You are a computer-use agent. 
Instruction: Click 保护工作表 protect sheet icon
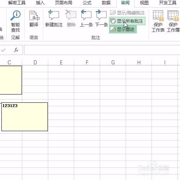pos(158,21)
